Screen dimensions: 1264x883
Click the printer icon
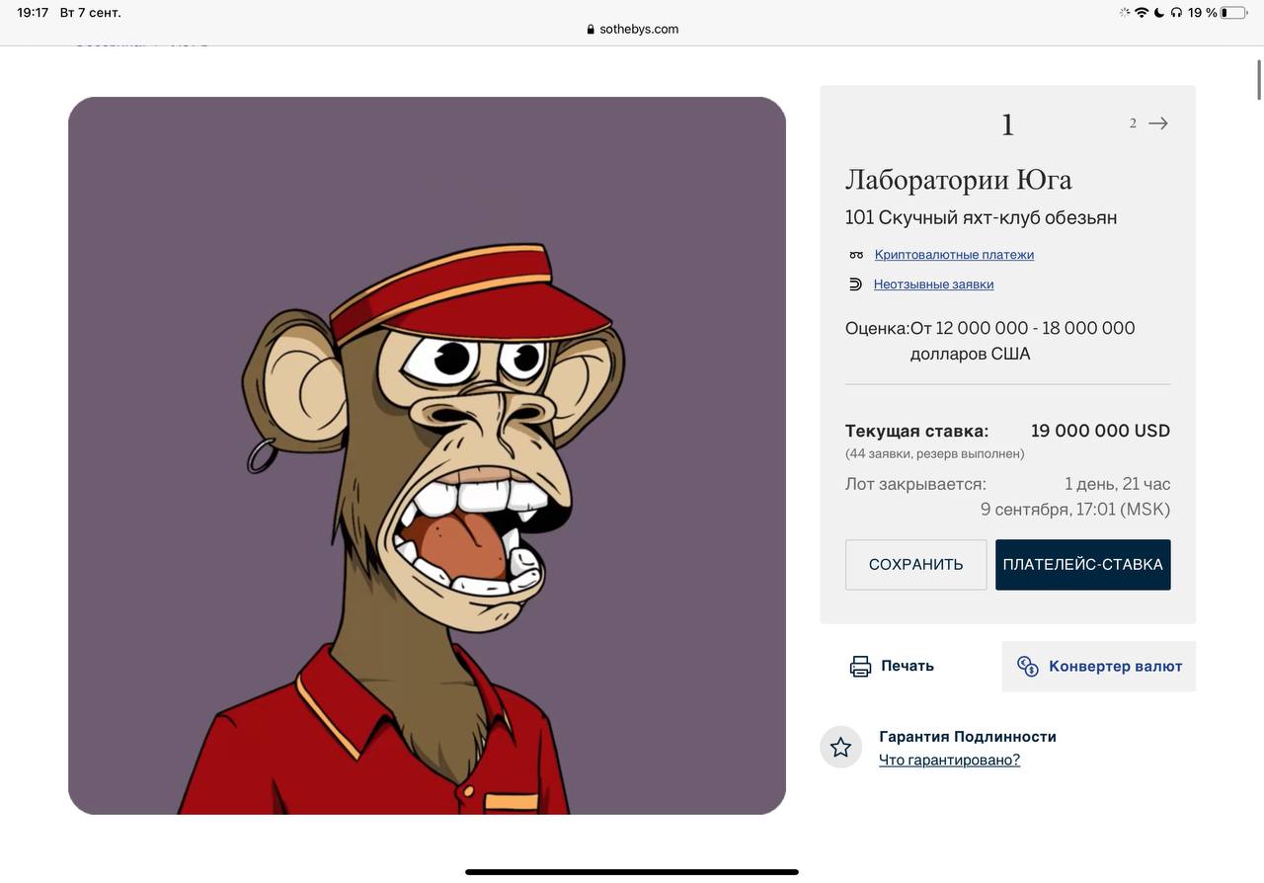[x=860, y=666]
